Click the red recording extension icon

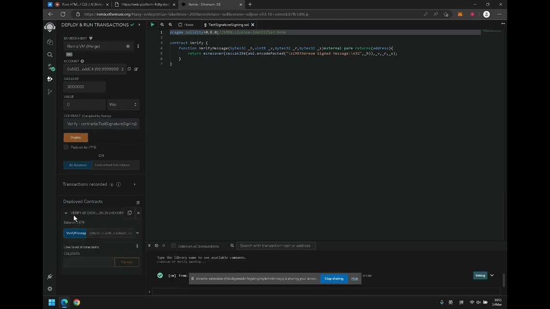coord(472,14)
